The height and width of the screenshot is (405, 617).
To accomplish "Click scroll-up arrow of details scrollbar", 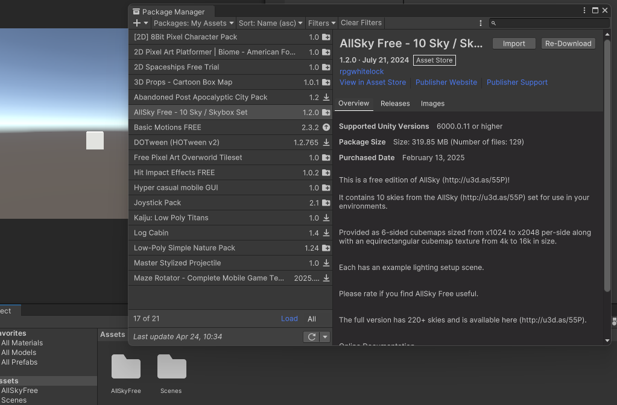I will click(607, 34).
